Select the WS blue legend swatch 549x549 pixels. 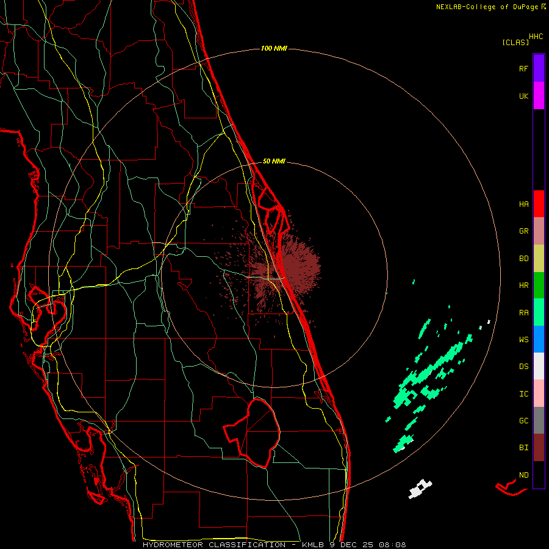539,339
